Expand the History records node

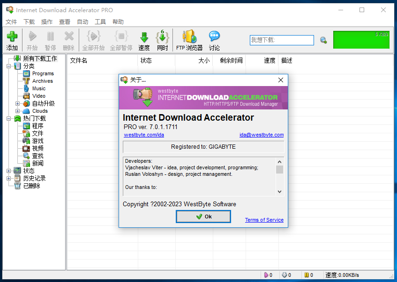[9, 178]
